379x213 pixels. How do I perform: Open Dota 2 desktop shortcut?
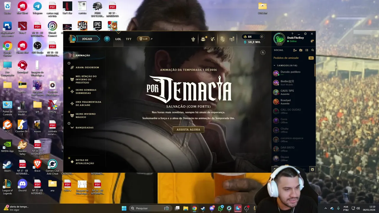(x=22, y=28)
